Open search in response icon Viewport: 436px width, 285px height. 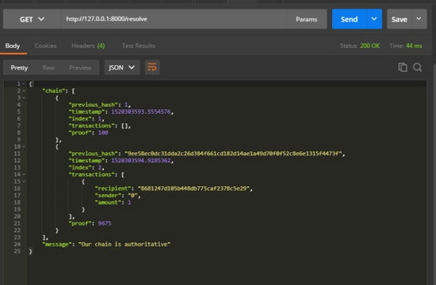pos(417,67)
